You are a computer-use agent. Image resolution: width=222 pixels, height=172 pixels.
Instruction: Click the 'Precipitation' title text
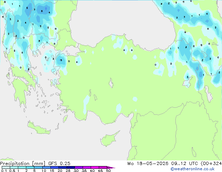15,164
